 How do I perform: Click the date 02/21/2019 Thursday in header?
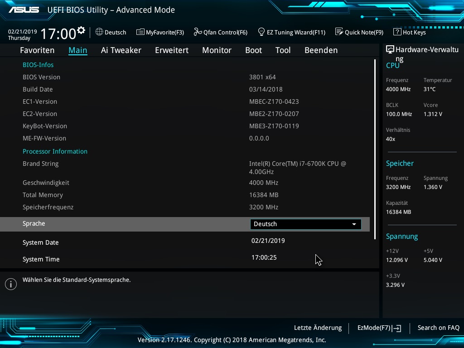click(x=23, y=34)
